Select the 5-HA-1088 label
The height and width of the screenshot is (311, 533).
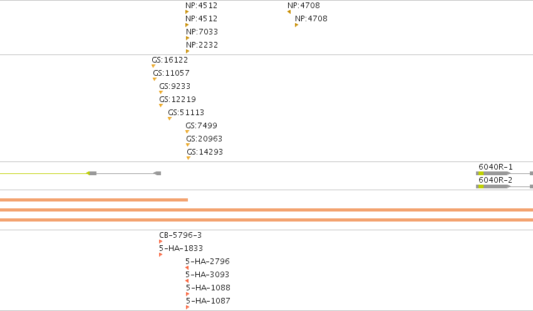click(208, 288)
